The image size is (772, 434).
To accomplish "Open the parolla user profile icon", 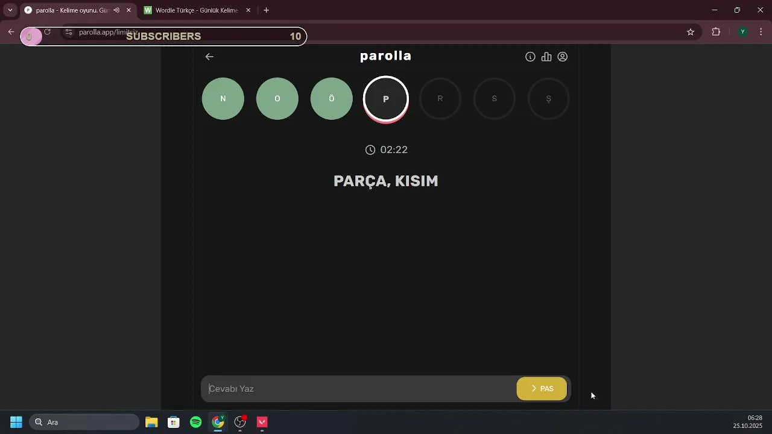I will pos(563,57).
